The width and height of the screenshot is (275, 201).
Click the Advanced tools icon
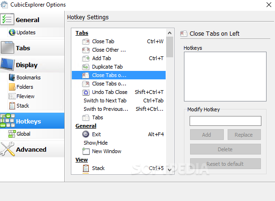(7, 149)
